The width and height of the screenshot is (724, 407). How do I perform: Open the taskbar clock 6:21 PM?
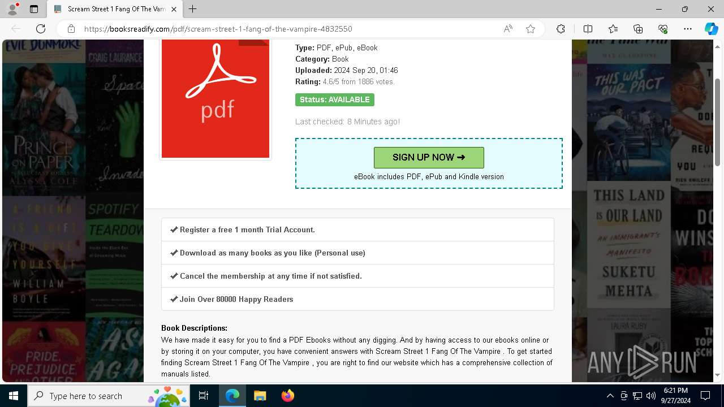[675, 396]
